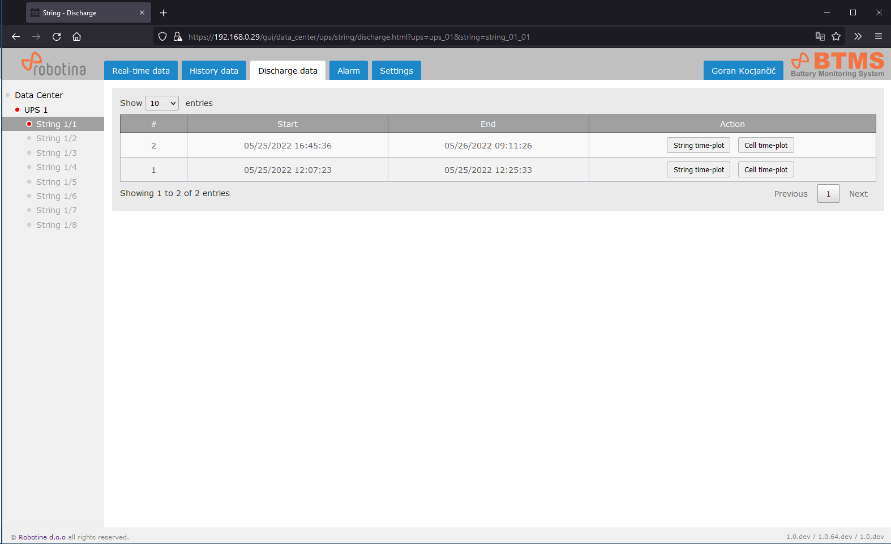Image resolution: width=891 pixels, height=544 pixels.
Task: Bookmark this page with the star icon
Action: [836, 37]
